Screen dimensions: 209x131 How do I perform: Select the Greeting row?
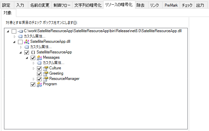(x=56, y=74)
